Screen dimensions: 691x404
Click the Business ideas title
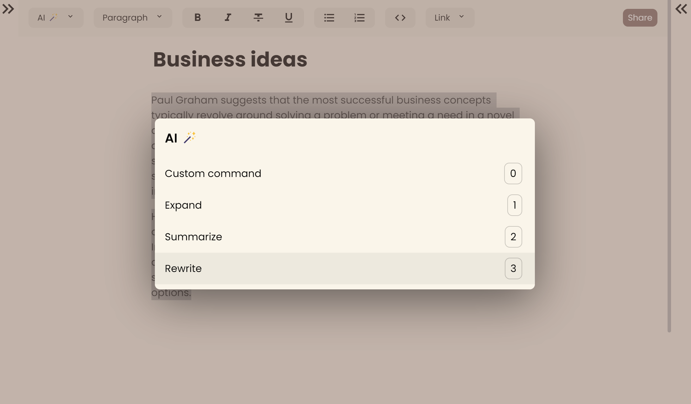pos(230,60)
